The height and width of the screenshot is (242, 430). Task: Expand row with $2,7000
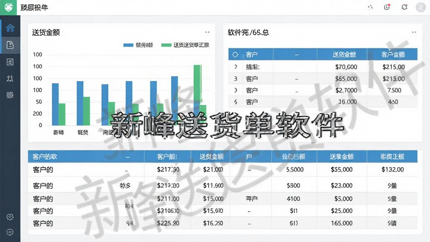pyautogui.click(x=236, y=90)
